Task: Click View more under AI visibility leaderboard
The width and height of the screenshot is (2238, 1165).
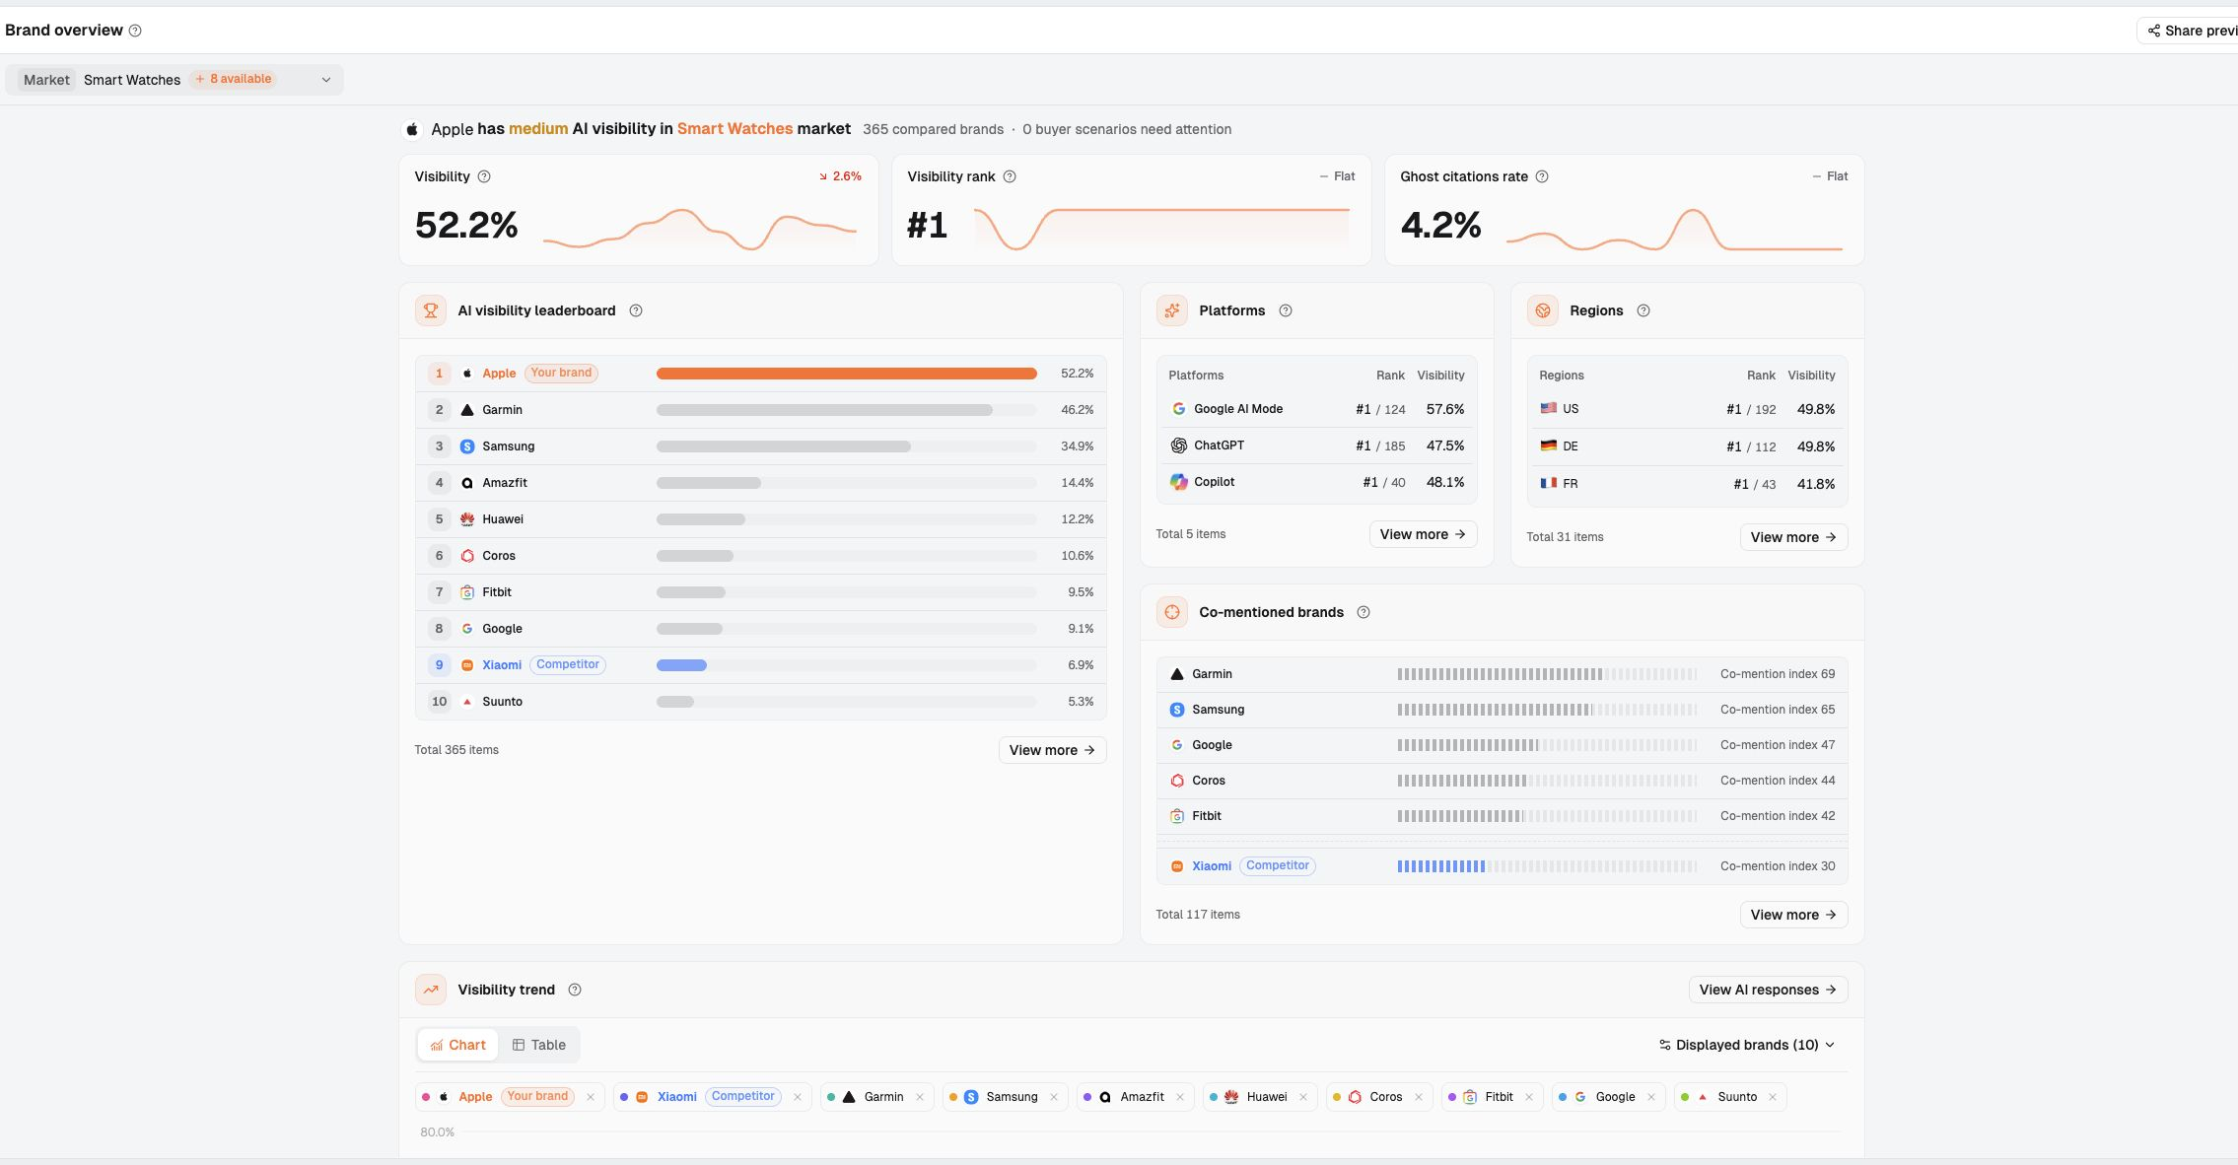Action: (1052, 750)
